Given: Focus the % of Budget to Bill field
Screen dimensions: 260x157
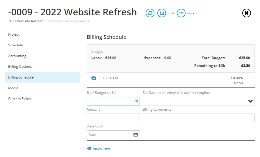Looking at the screenshot, I should [x=113, y=101].
